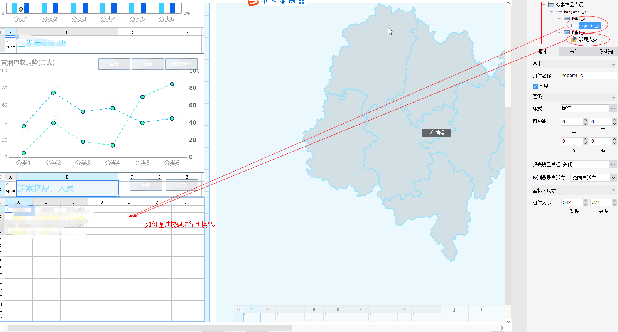618x332 pixels.
Task: Decrease the right padding 右 stepper
Action: (x=615, y=143)
